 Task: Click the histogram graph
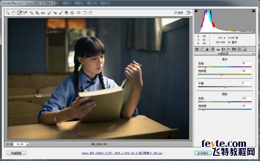[225, 21]
